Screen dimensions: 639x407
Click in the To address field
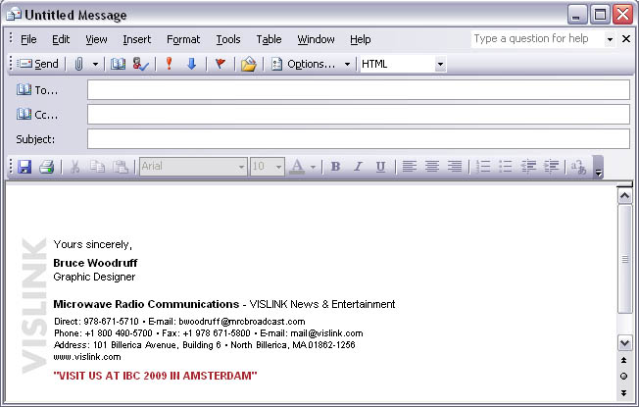tap(359, 89)
